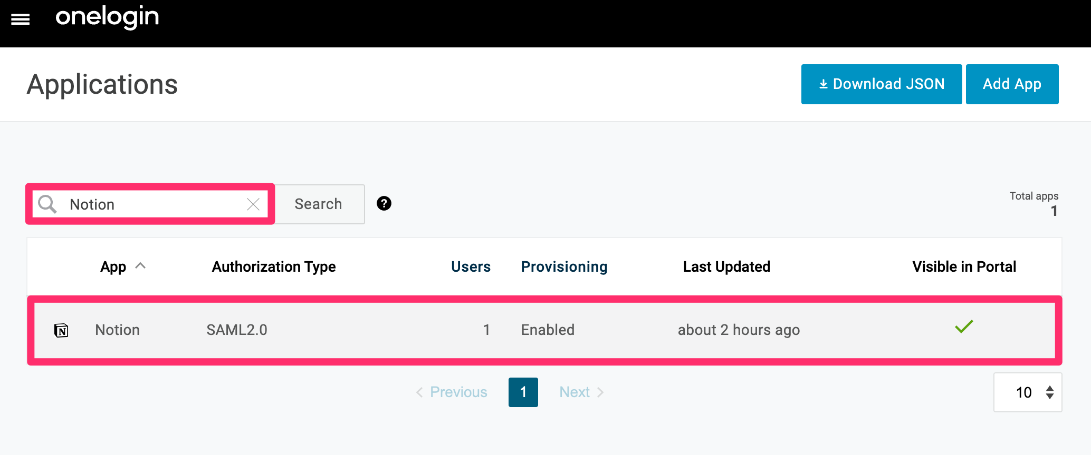Click the Add App button
The width and height of the screenshot is (1091, 455).
pos(1012,84)
